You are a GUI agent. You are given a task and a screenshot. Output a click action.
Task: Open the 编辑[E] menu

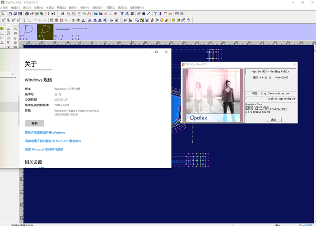pyautogui.click(x=15, y=8)
